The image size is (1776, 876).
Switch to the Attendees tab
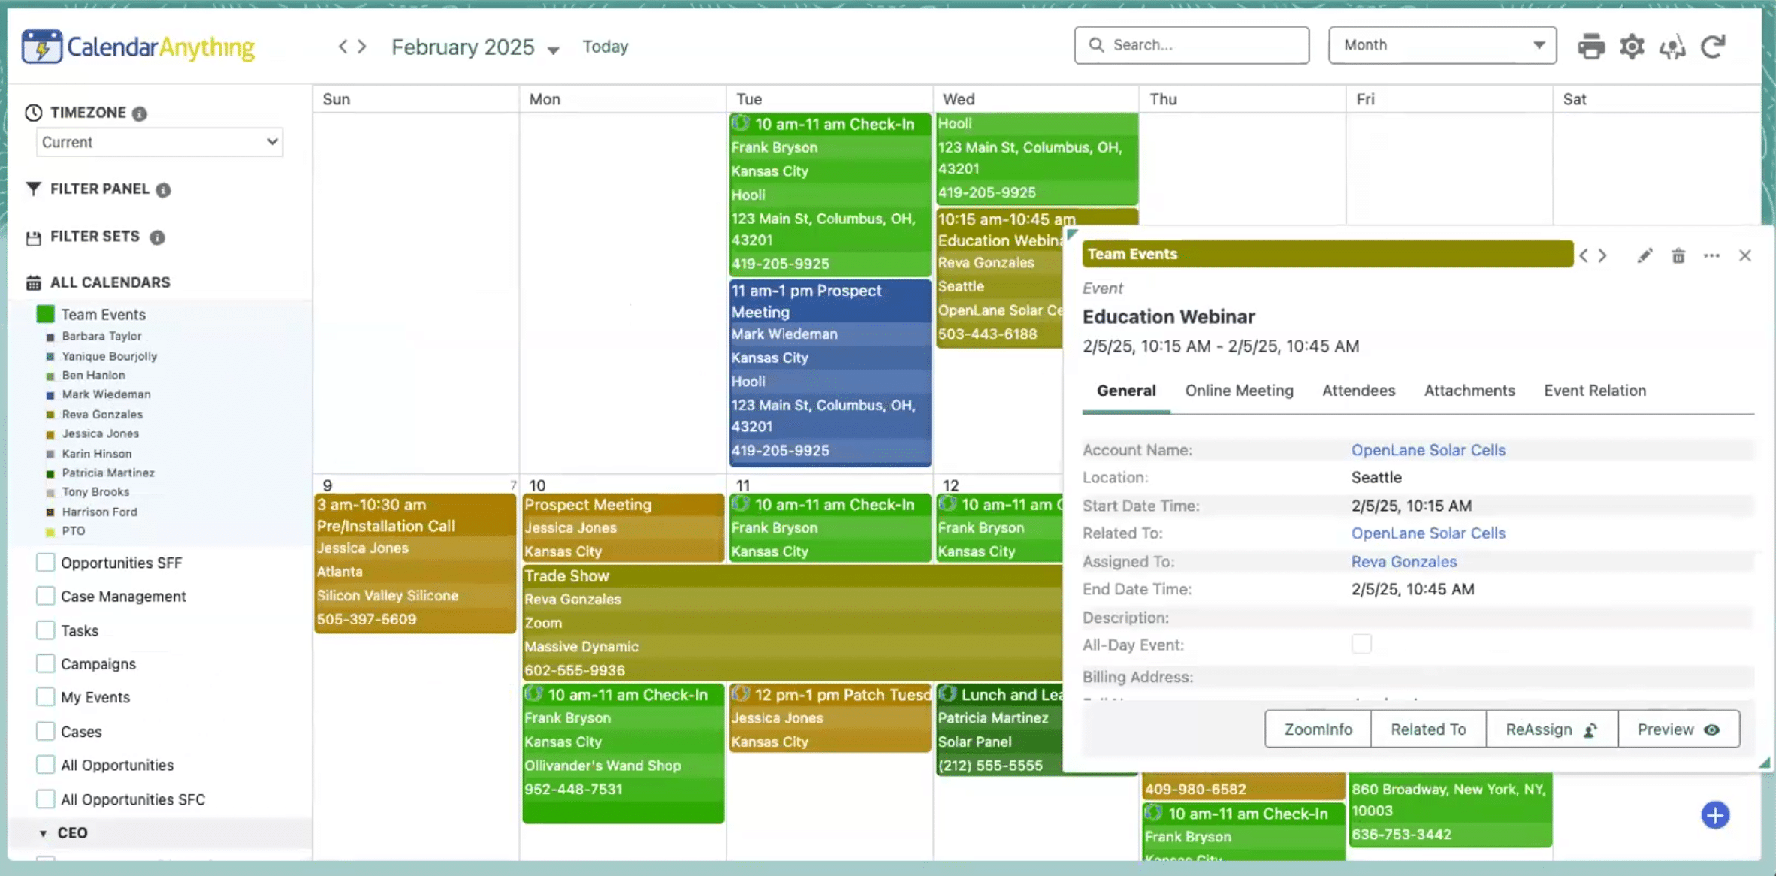pyautogui.click(x=1358, y=391)
